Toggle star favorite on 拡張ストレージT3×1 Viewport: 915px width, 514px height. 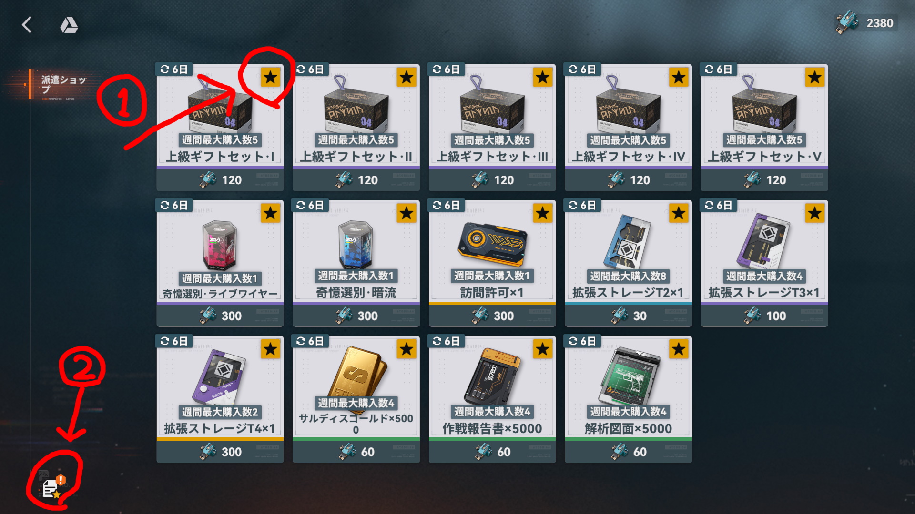814,213
